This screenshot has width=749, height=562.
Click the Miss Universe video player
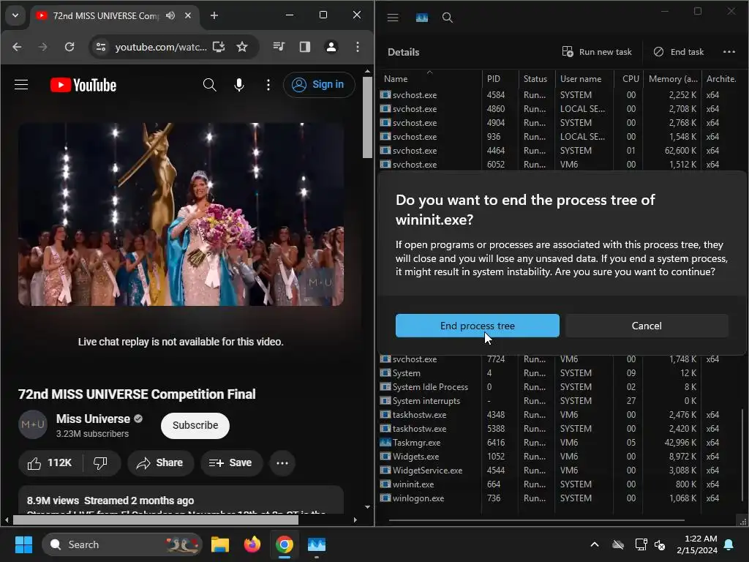[x=181, y=214]
